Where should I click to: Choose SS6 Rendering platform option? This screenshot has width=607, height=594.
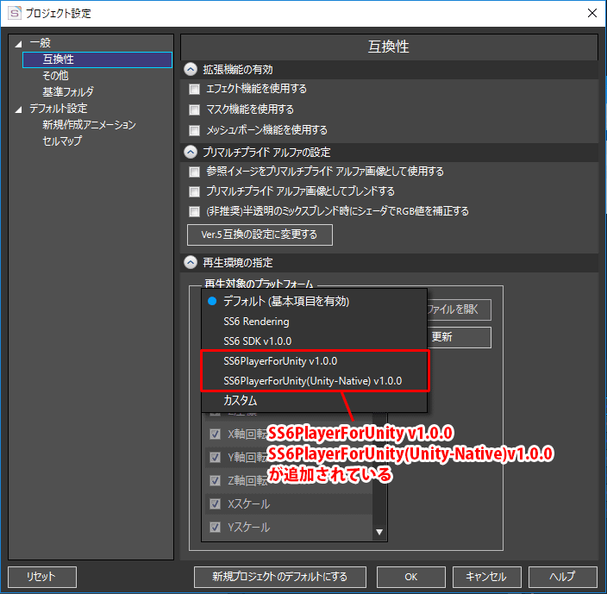point(315,322)
